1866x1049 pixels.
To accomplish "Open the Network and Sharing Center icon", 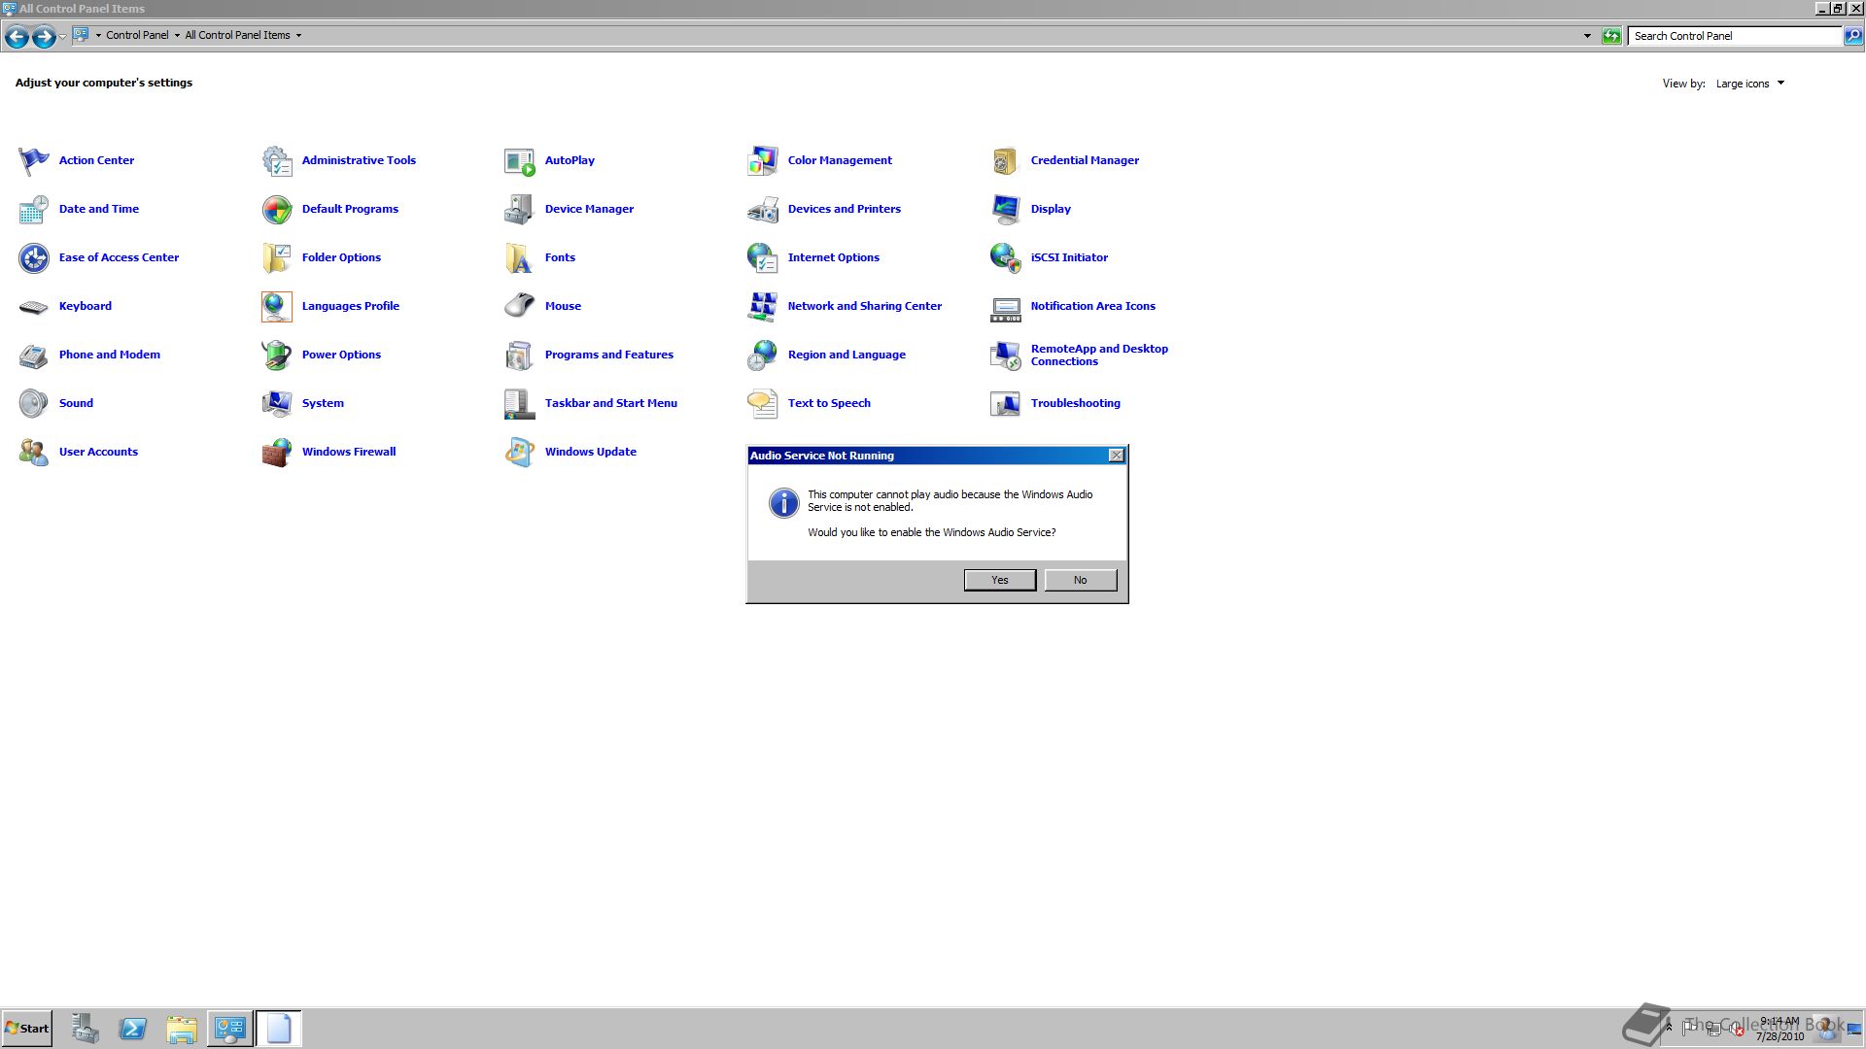I will [x=763, y=306].
